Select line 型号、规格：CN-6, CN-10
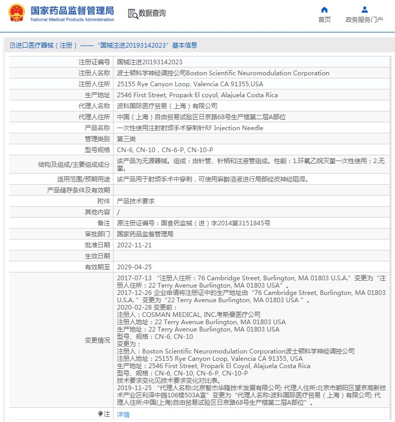 [155, 337]
